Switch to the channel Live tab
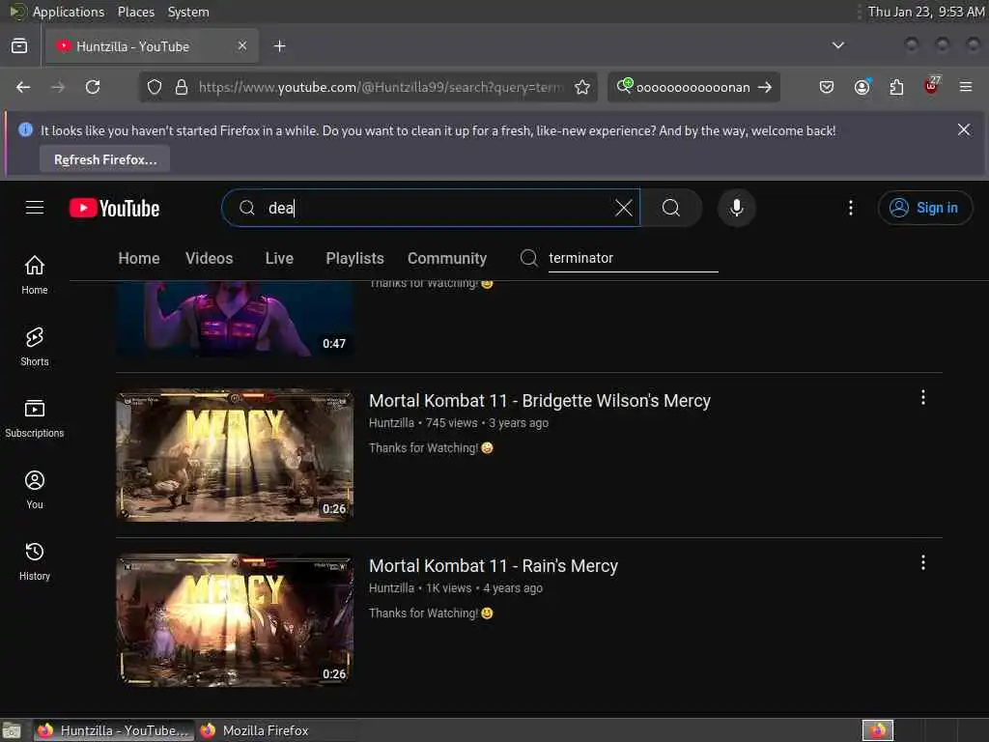 tap(279, 258)
